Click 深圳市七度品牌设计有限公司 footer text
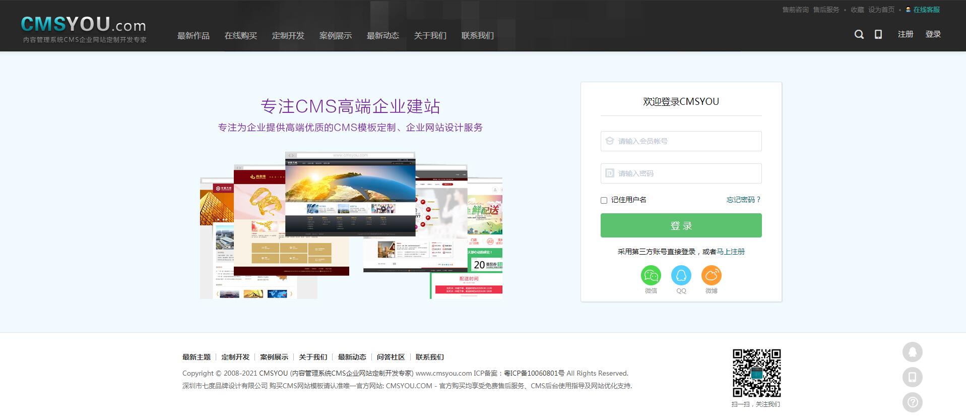Screen dimensions: 966x420 click(x=225, y=386)
